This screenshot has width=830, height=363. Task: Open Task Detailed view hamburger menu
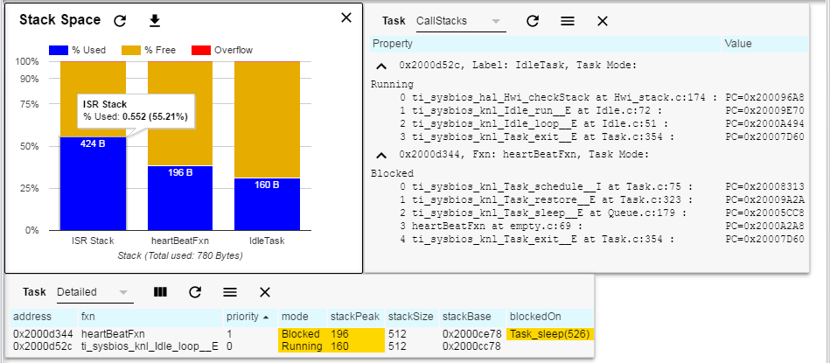(x=230, y=292)
